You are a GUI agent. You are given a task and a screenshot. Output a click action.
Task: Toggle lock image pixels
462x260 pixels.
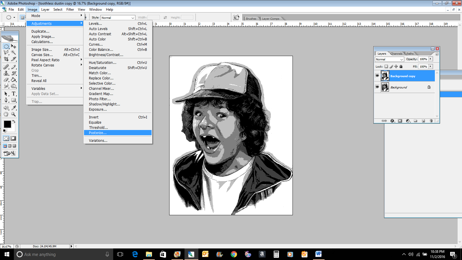(x=391, y=66)
